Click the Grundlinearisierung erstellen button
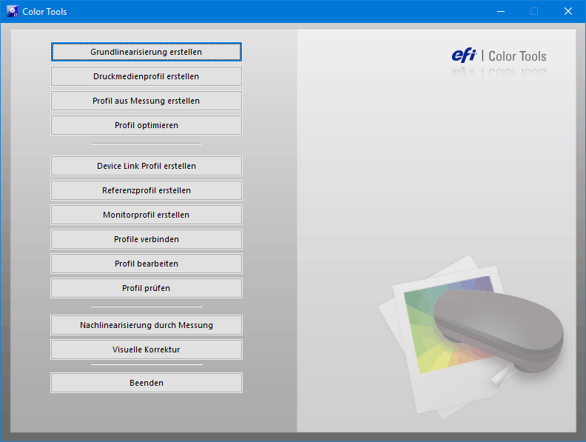 coord(146,52)
